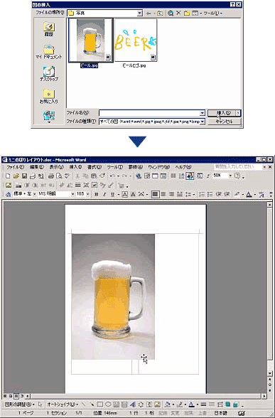Select the BEER logo image thumbnail
Screen dimensions: 275x418
pos(136,41)
